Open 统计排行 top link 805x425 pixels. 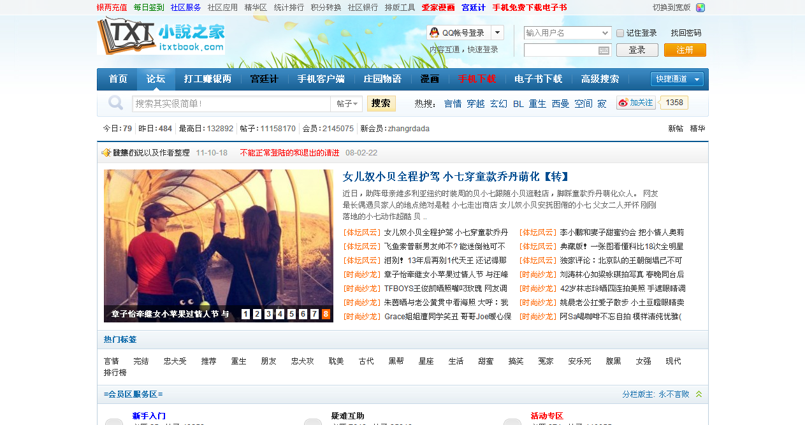(x=289, y=8)
